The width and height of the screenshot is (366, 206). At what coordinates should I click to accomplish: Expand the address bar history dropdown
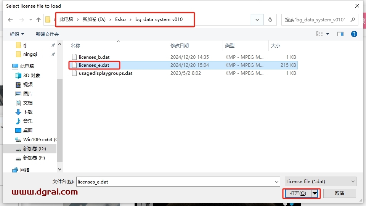(x=257, y=20)
